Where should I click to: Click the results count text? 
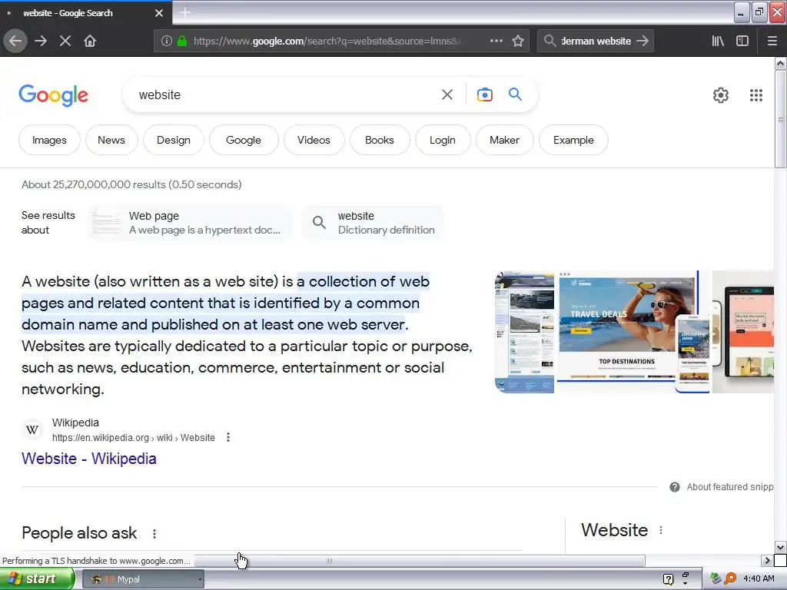[x=131, y=184]
